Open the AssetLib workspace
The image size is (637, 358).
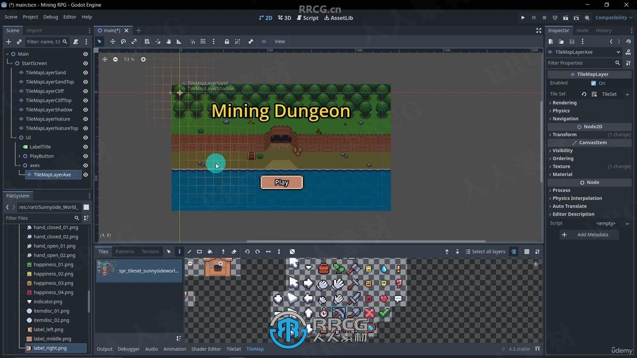(338, 18)
